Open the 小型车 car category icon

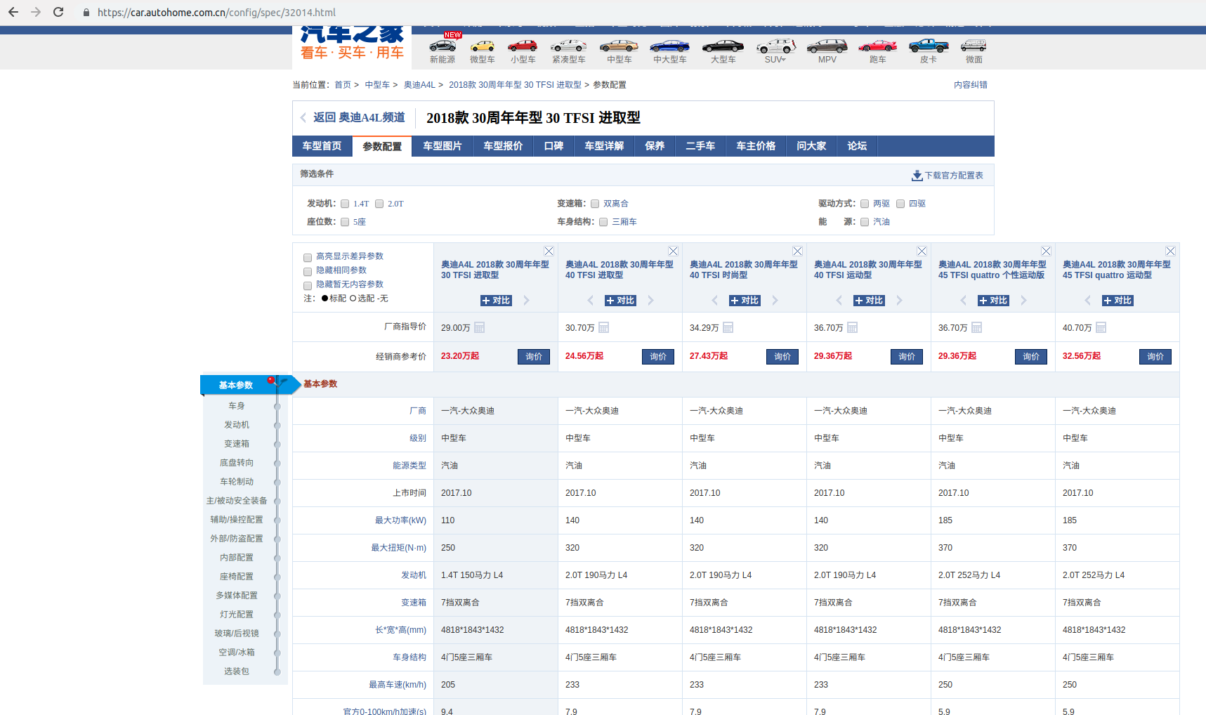523,46
